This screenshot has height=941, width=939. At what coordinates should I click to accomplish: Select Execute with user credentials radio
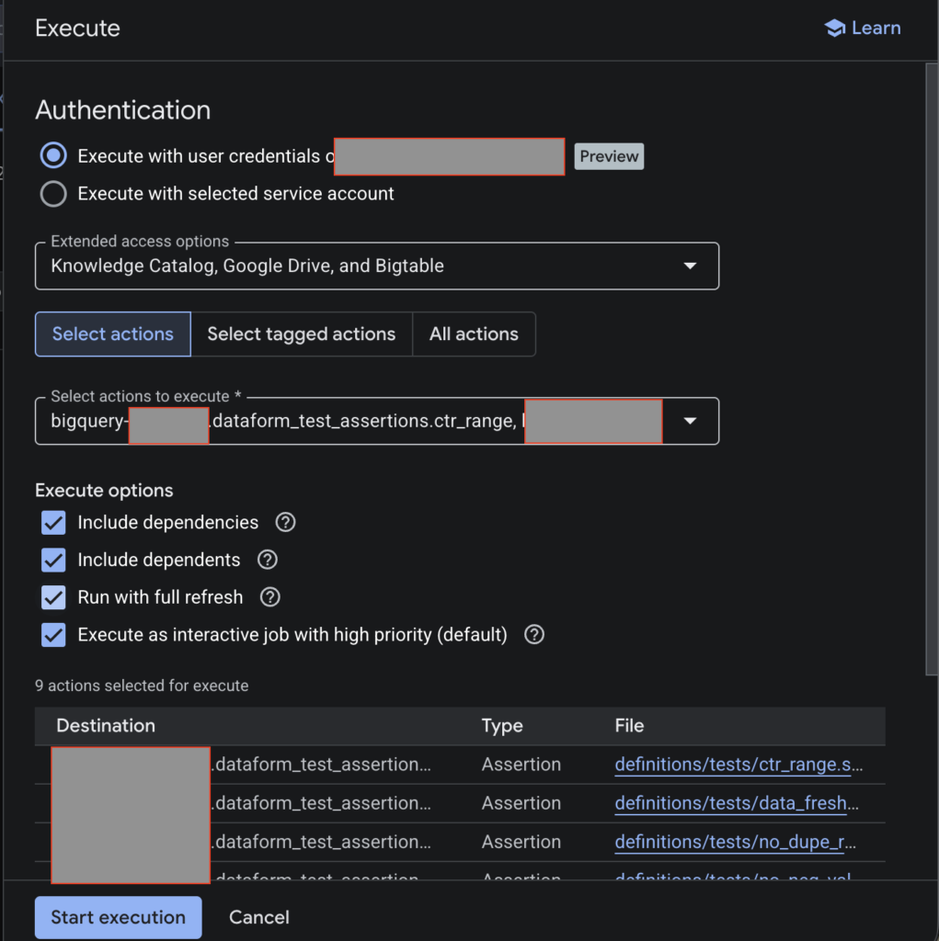53,155
